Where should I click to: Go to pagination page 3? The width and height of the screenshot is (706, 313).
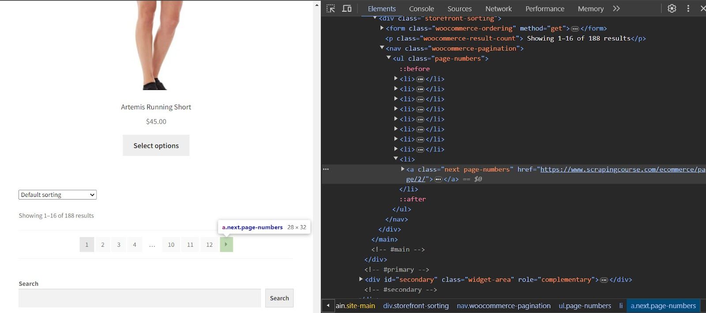pos(119,245)
